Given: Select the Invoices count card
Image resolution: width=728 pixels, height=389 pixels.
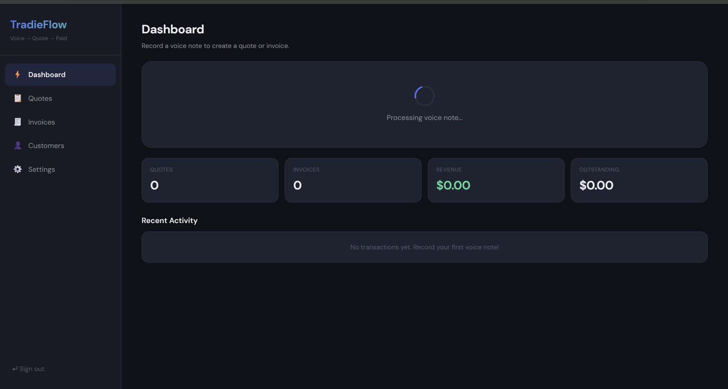Looking at the screenshot, I should tap(353, 180).
